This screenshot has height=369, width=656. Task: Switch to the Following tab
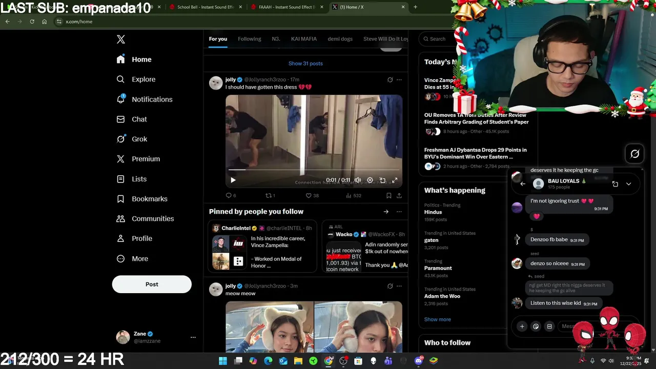pyautogui.click(x=250, y=39)
